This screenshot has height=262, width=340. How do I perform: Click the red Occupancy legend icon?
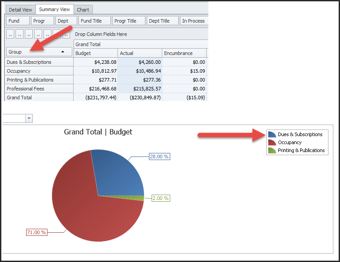click(x=272, y=142)
